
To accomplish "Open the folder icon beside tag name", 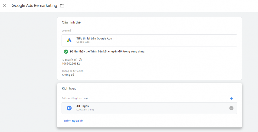I will (x=62, y=6).
